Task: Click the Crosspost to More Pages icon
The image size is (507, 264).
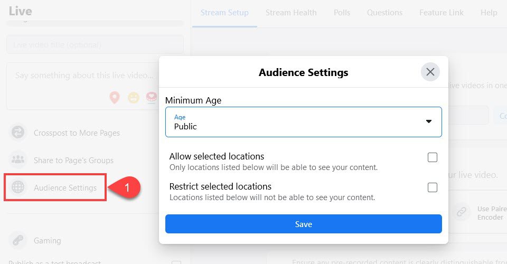Action: pyautogui.click(x=18, y=133)
